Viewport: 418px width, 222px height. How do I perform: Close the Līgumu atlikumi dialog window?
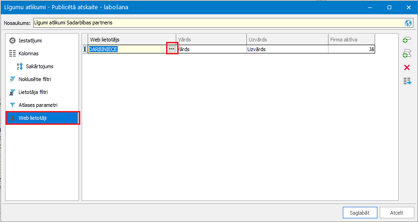[408, 7]
